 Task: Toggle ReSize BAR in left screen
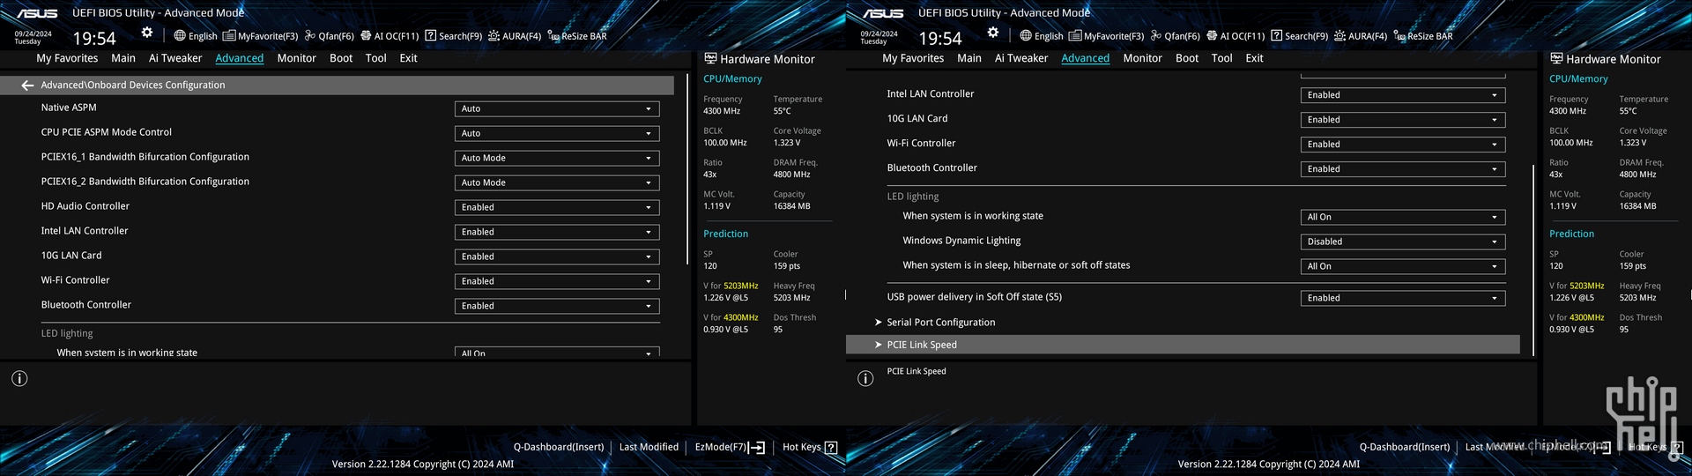click(x=577, y=36)
